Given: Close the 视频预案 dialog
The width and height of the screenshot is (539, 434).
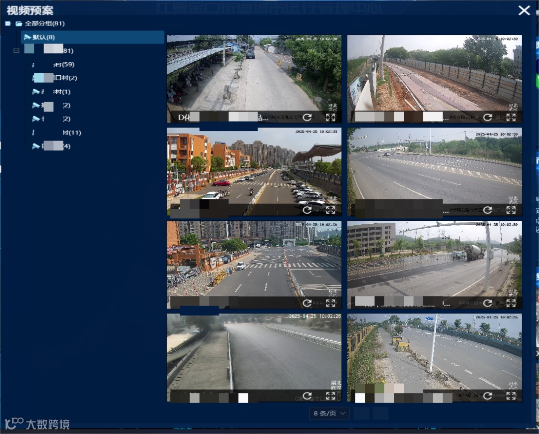Looking at the screenshot, I should (x=524, y=10).
